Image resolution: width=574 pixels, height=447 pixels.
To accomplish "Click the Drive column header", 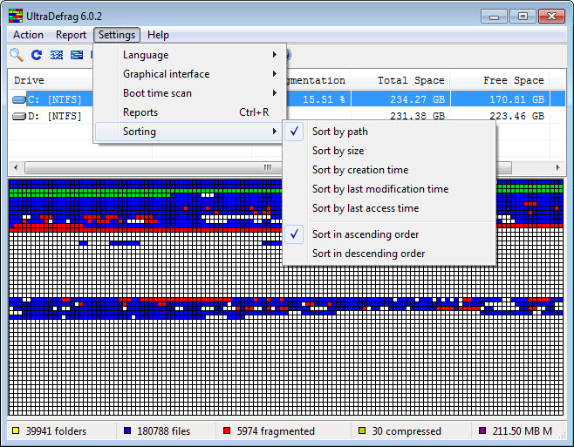I will click(51, 80).
